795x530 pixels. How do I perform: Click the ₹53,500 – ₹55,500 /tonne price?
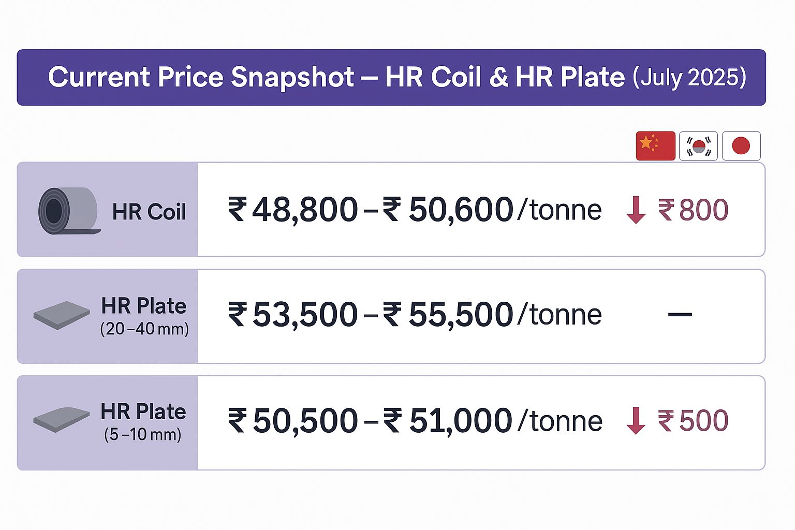click(415, 315)
